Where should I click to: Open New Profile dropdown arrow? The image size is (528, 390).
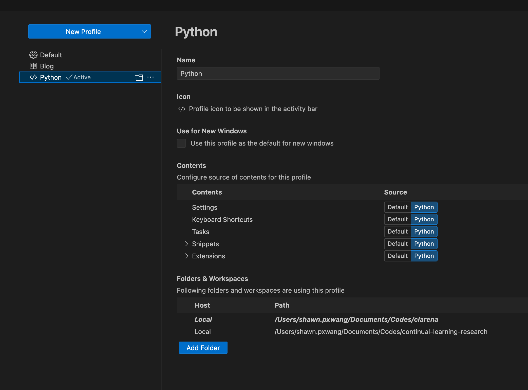pyautogui.click(x=144, y=32)
